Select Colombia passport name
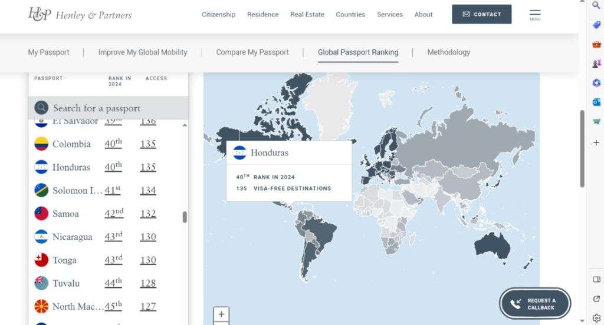The height and width of the screenshot is (325, 604). 71,144
